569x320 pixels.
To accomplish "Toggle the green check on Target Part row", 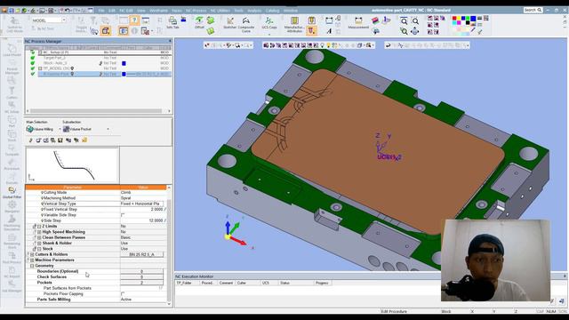I will [33, 58].
